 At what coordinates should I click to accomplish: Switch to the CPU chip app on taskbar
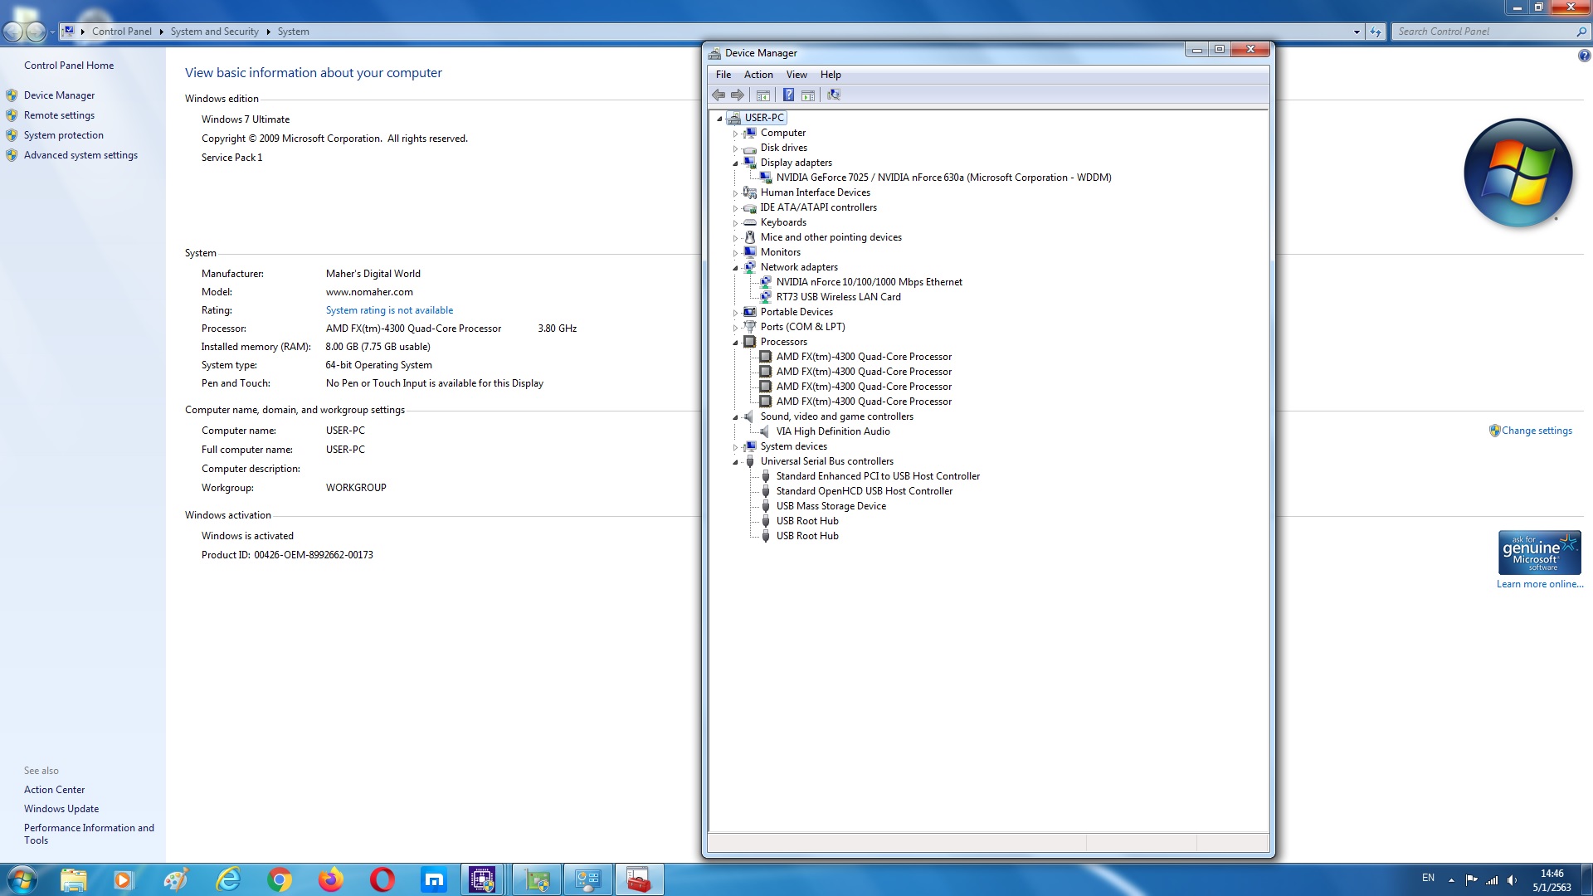point(482,879)
